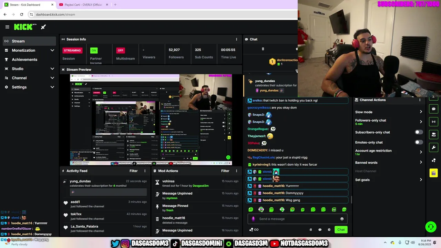Click the chat panel scrollbar

pos(351,199)
